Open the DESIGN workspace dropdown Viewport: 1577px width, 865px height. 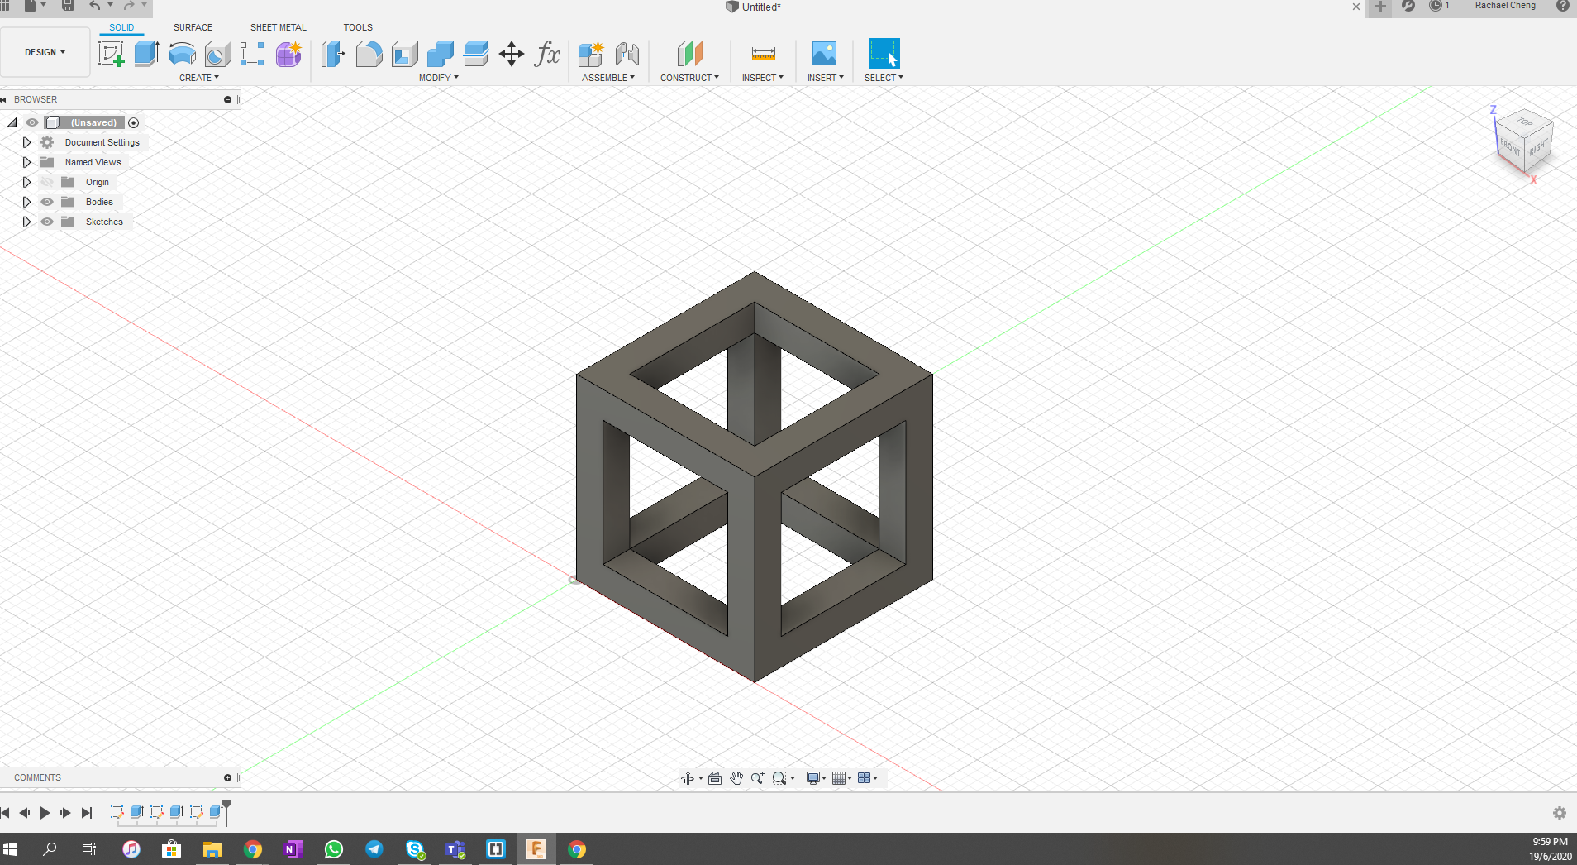(x=45, y=52)
